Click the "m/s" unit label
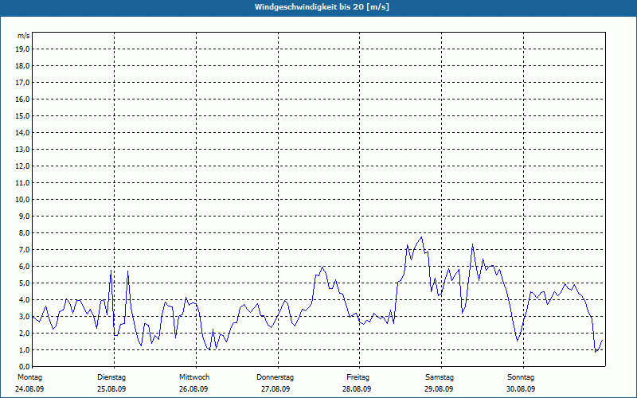The image size is (637, 398). pos(24,36)
